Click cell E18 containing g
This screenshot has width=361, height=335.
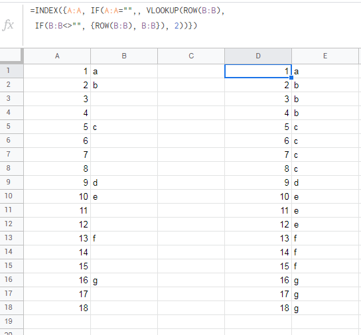tap(325, 308)
